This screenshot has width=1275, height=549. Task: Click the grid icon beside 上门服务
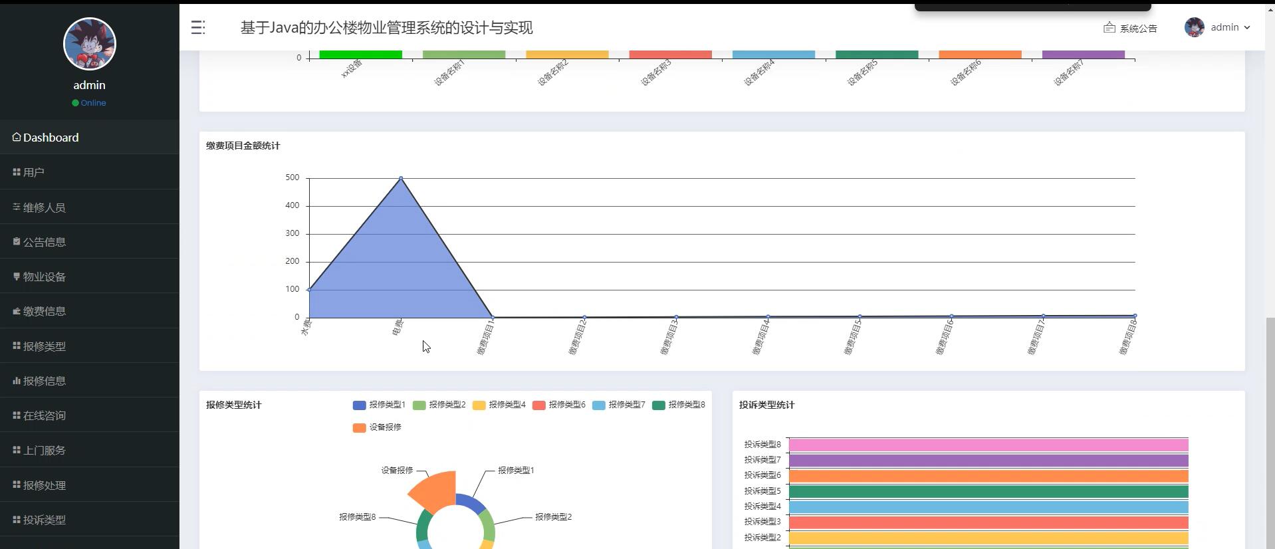17,450
